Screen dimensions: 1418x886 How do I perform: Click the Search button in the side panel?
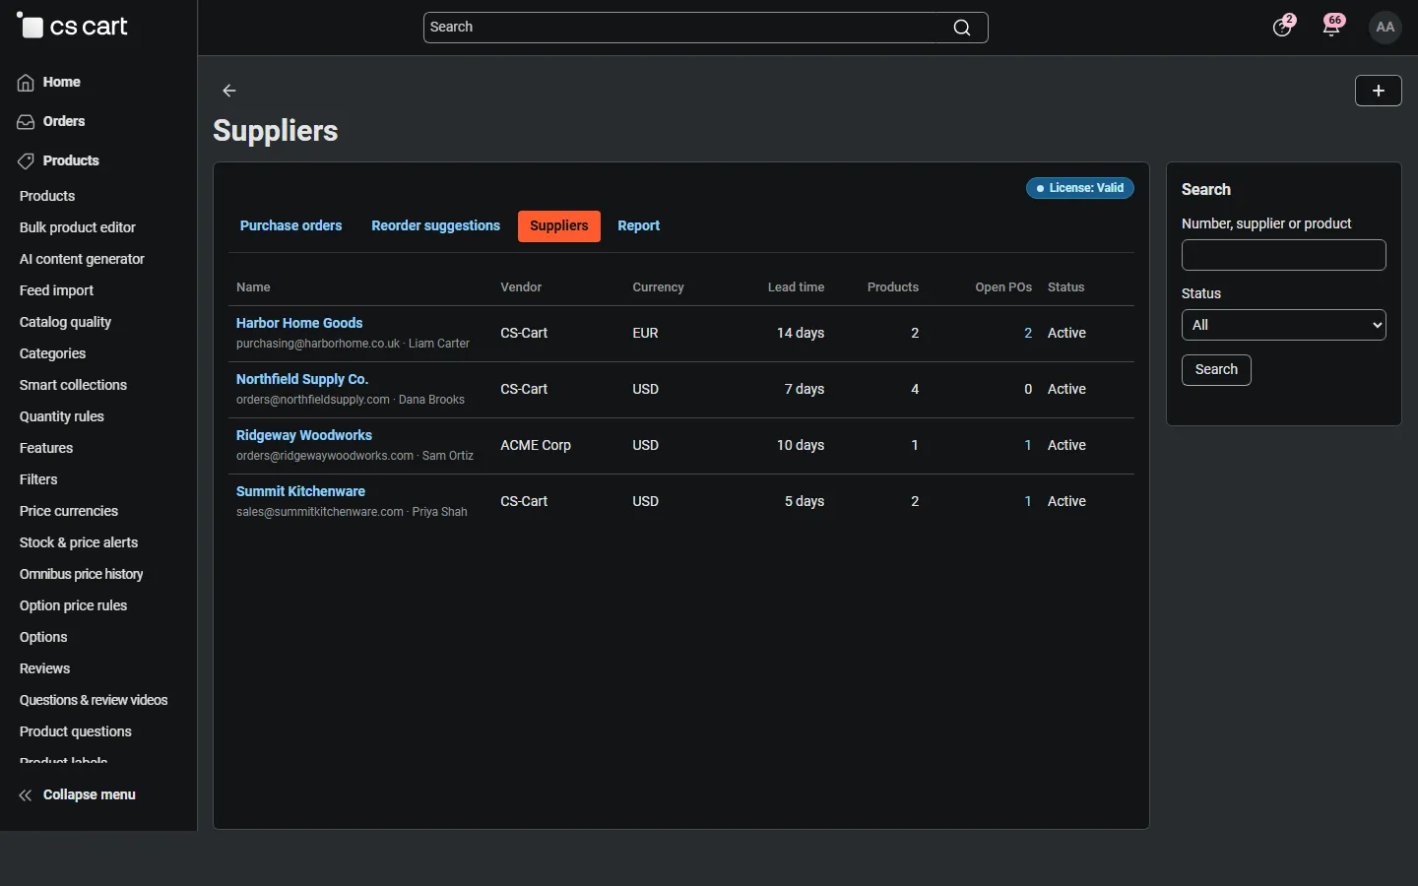[x=1216, y=370]
